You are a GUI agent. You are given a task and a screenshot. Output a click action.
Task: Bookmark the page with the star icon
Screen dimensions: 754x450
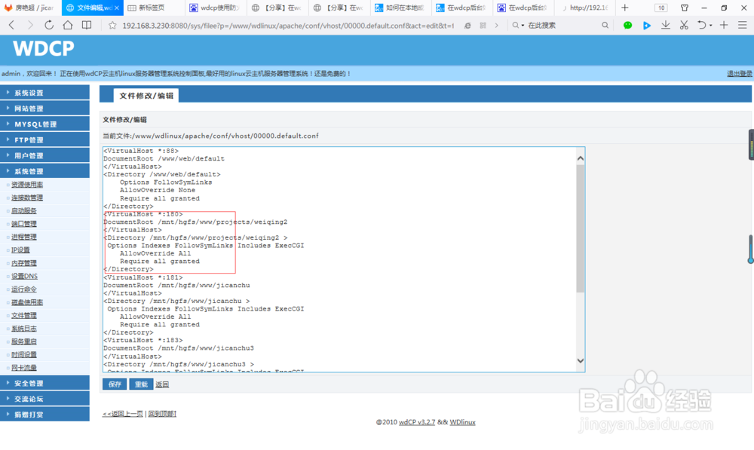pyautogui.click(x=112, y=26)
